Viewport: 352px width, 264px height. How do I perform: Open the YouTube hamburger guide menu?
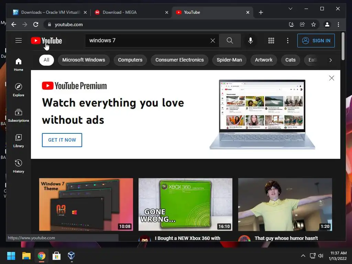tap(19, 41)
